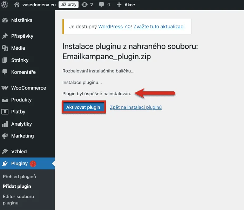The image size is (244, 210).
Task: Click the vasedomena.eu site name
Action: click(39, 5)
